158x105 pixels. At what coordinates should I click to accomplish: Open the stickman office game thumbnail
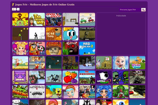[37, 34]
